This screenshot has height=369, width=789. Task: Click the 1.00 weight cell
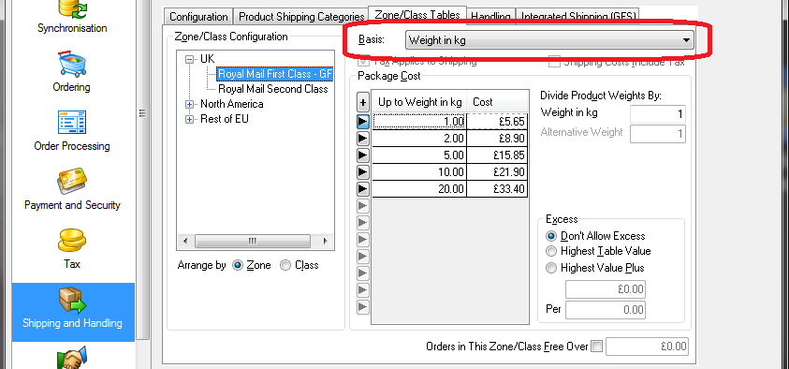tap(419, 122)
